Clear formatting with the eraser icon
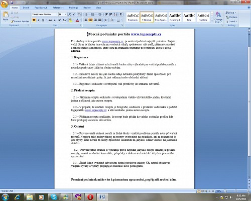The height and width of the screenshot is (201, 251). pos(79,15)
